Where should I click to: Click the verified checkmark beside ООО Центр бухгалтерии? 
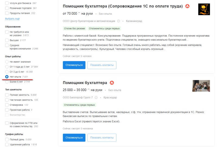[x=118, y=21]
